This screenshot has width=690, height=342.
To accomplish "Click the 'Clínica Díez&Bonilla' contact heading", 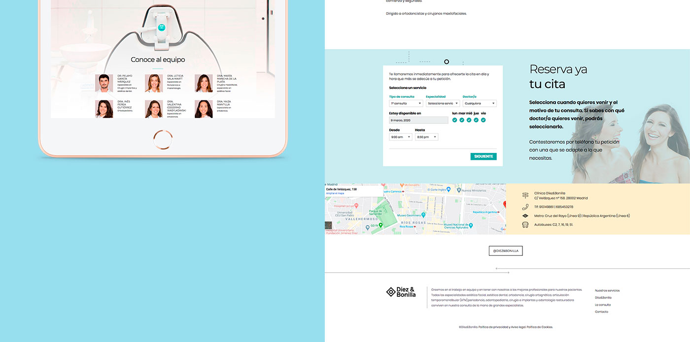I will [550, 193].
